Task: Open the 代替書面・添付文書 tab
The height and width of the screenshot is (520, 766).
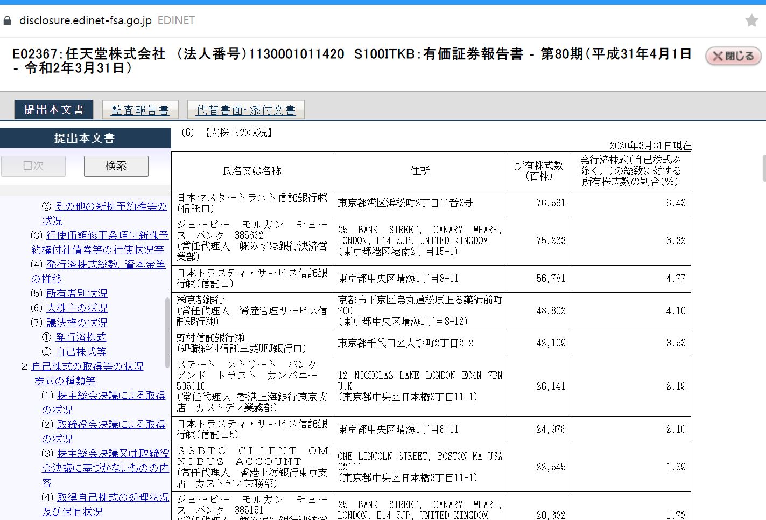Action: click(245, 110)
